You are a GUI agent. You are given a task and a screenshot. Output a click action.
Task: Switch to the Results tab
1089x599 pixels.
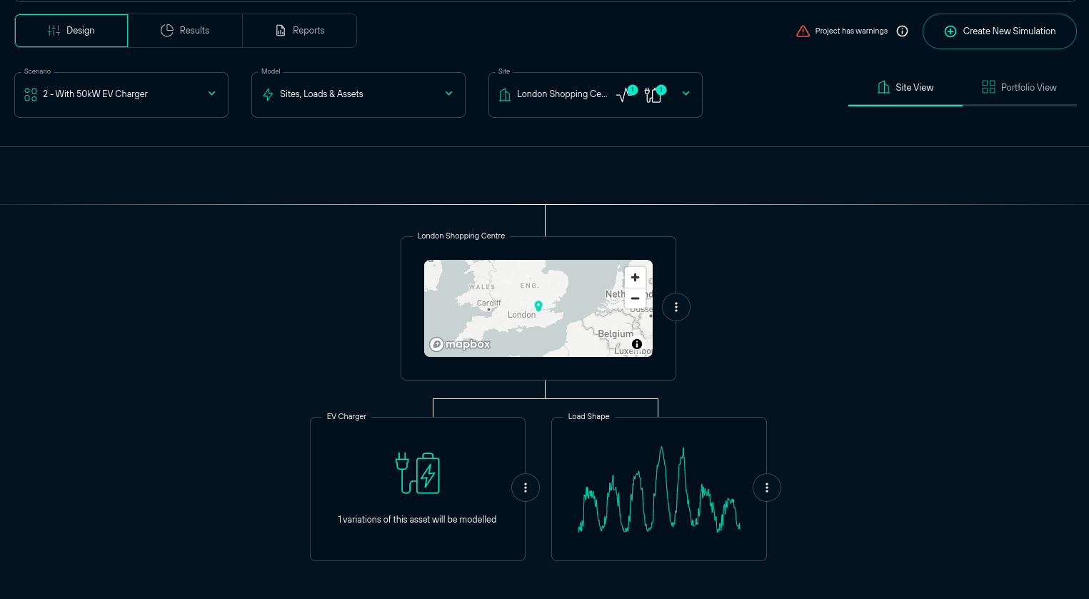(186, 31)
